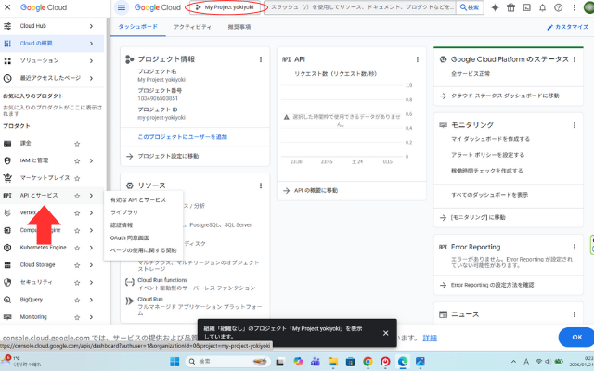Pin Cloud Storage with its star
The height and width of the screenshot is (371, 594).
[x=77, y=264]
